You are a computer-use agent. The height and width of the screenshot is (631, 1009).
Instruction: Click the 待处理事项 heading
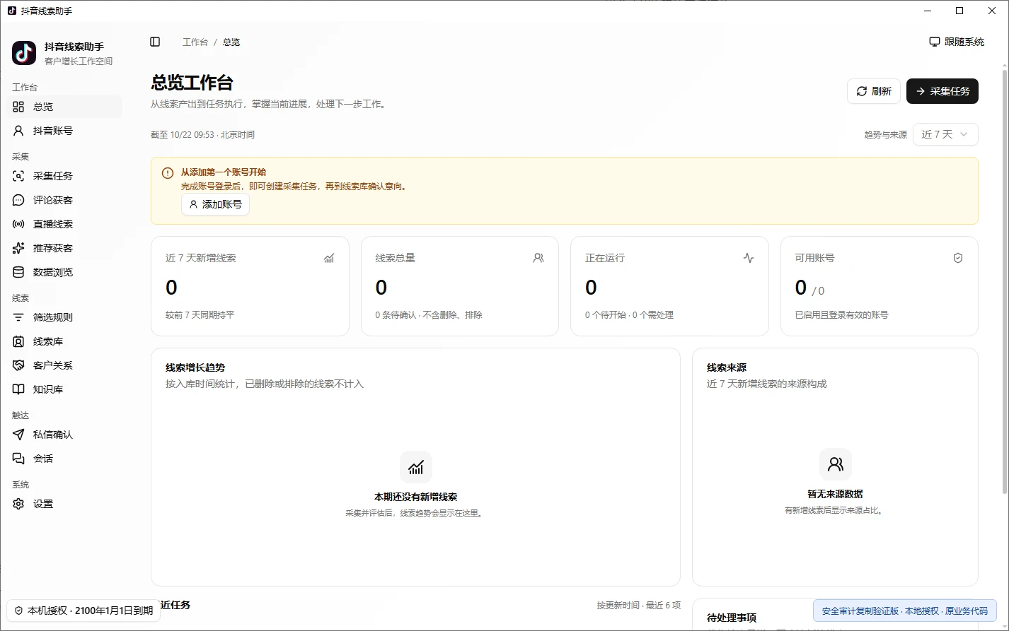tap(732, 618)
